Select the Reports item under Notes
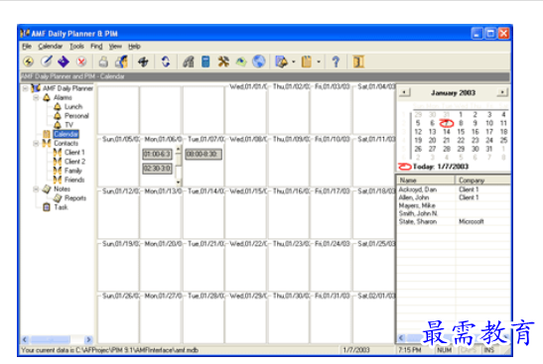Image resolution: width=543 pixels, height=364 pixels. pos(75,198)
